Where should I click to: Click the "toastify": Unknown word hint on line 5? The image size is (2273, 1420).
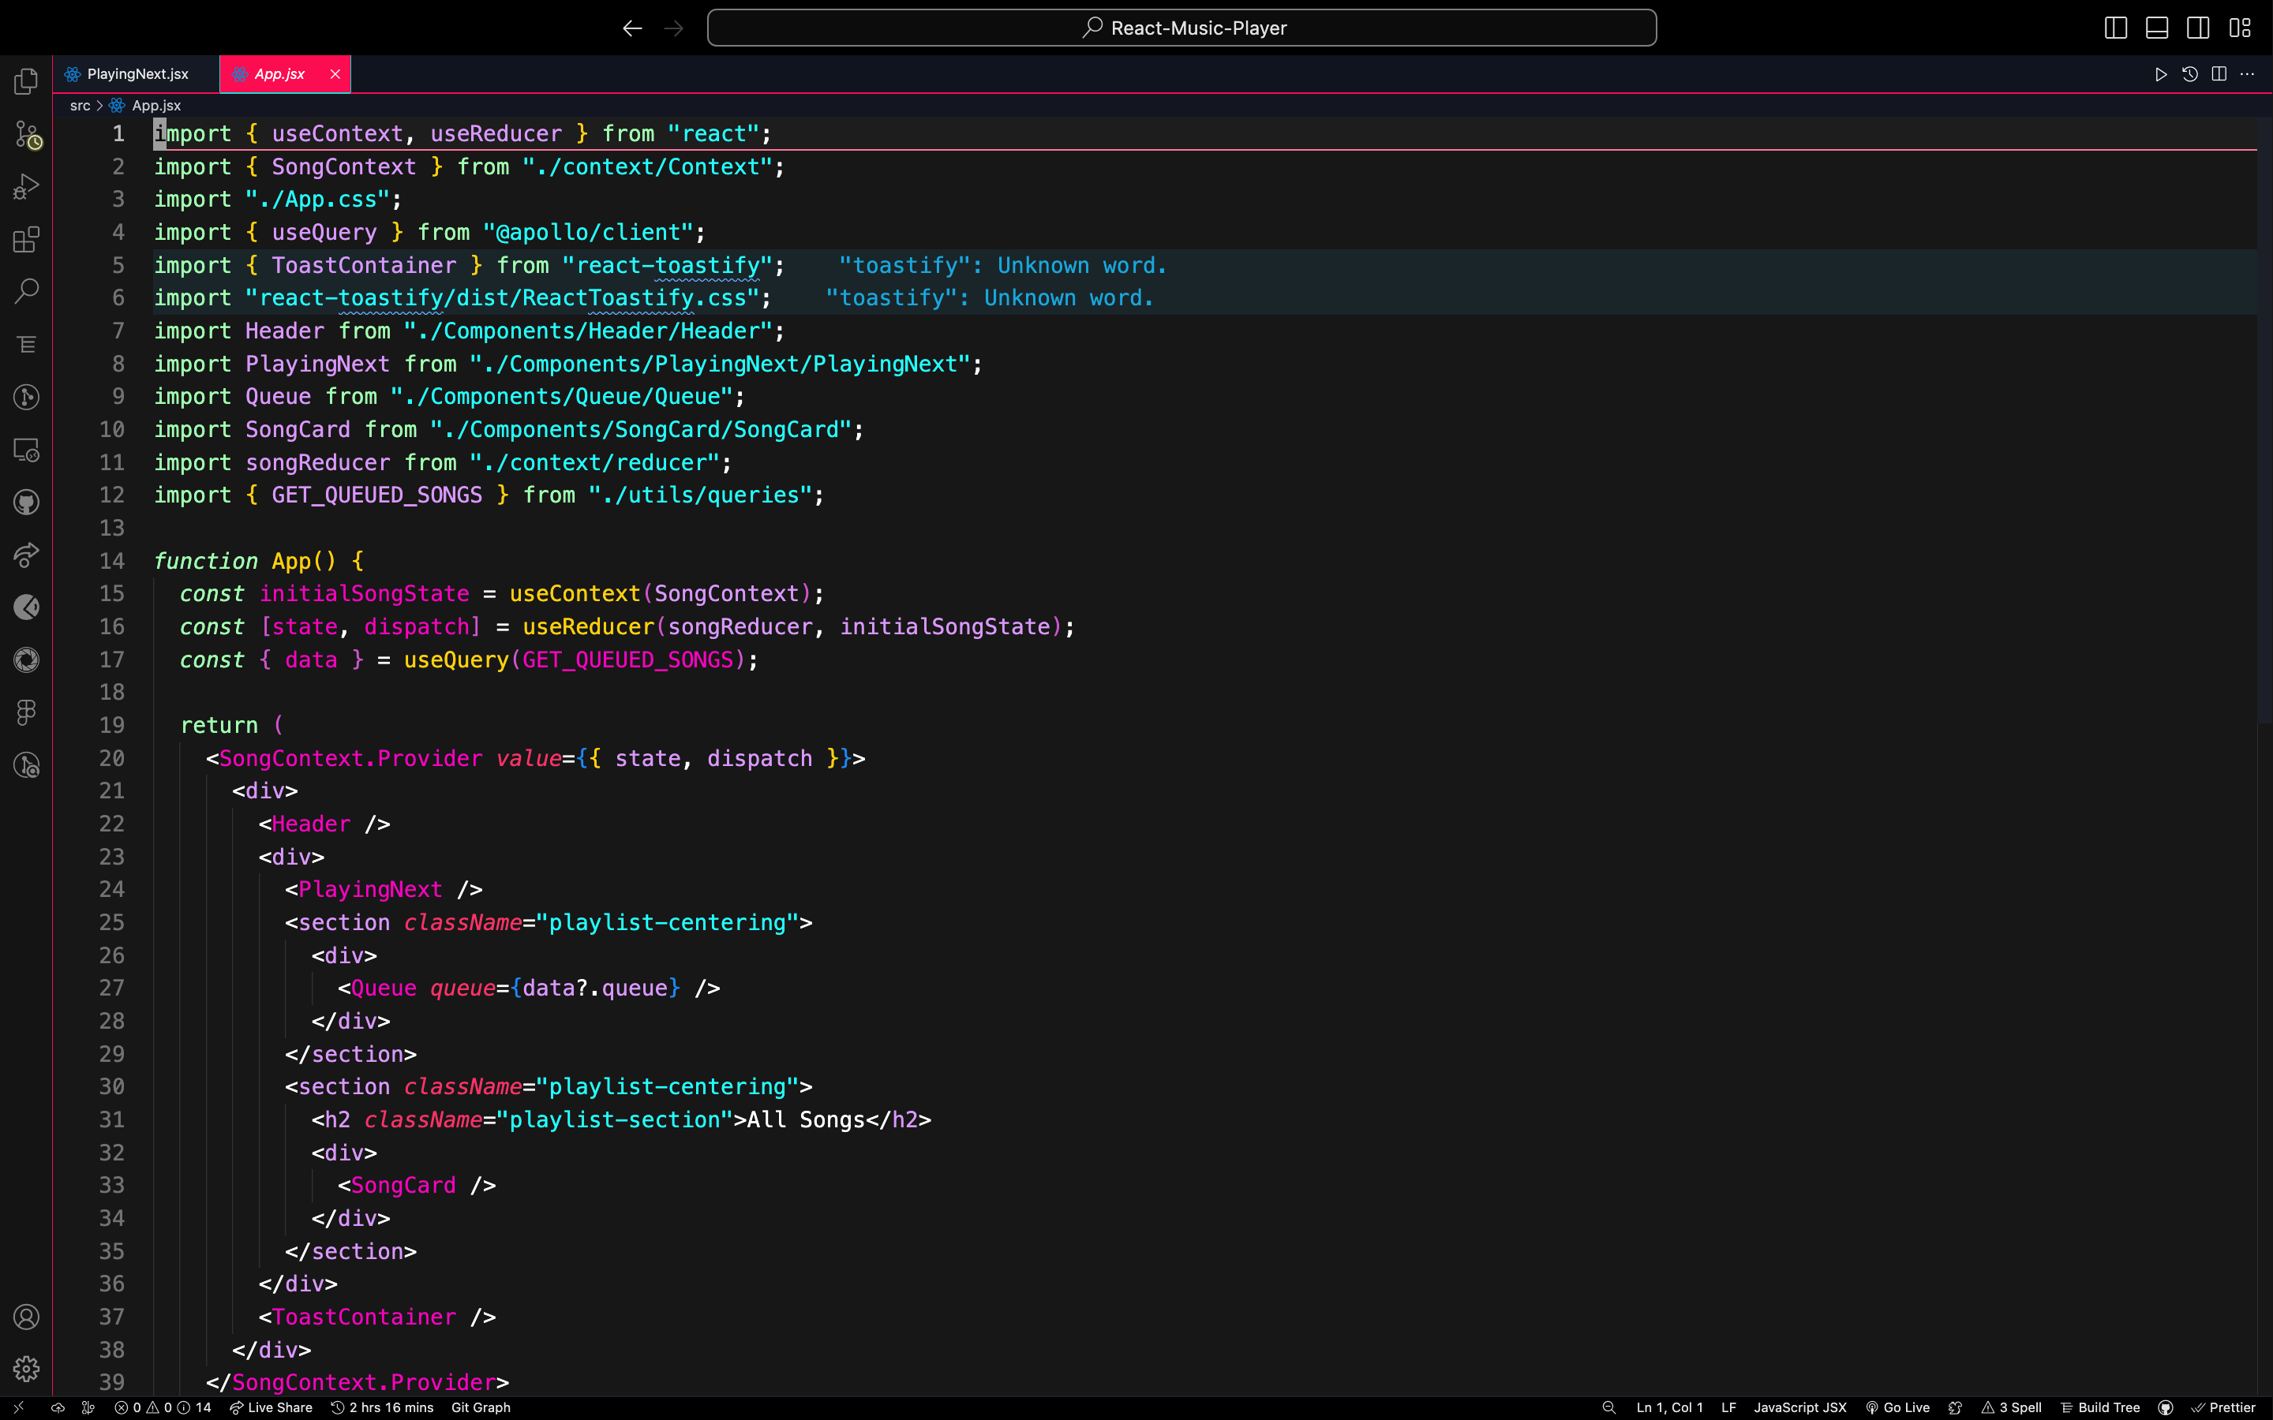coord(1002,266)
